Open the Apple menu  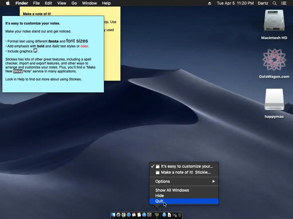coord(8,3)
